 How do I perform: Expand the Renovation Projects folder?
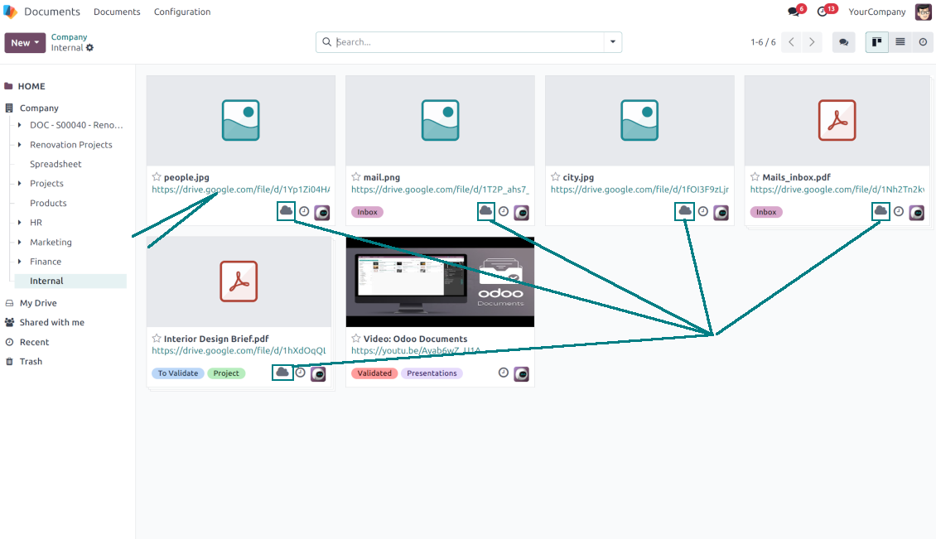[x=20, y=144]
